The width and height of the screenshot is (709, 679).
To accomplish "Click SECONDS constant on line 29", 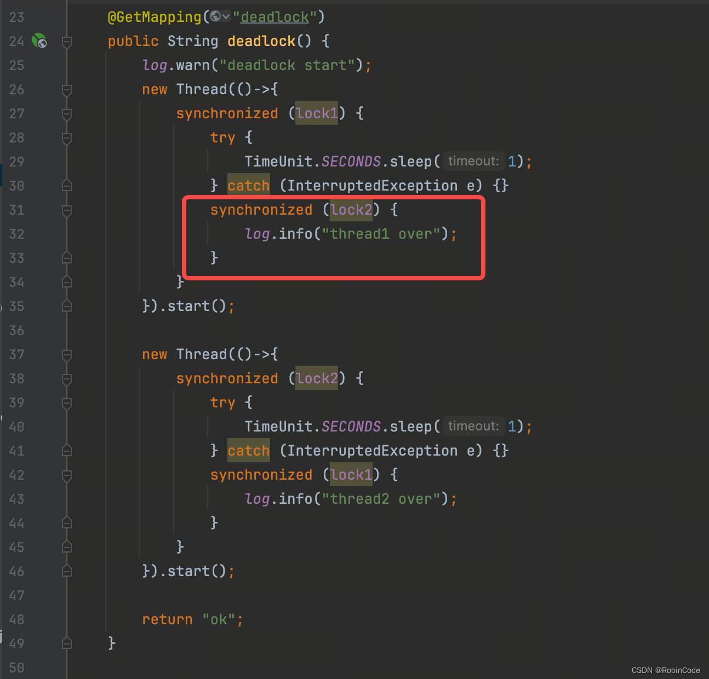I will click(x=351, y=162).
